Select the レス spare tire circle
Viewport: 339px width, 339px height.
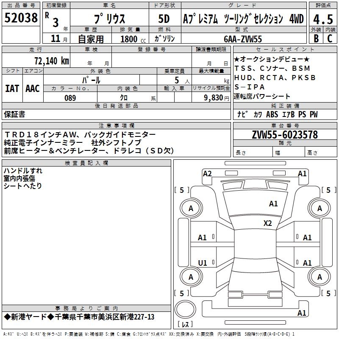185,309
